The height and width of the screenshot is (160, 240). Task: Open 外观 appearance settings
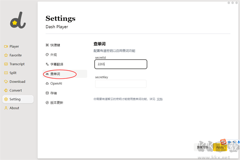click(65, 55)
